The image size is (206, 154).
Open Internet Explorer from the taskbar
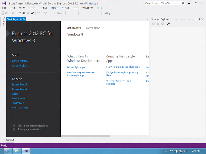pos(8,151)
